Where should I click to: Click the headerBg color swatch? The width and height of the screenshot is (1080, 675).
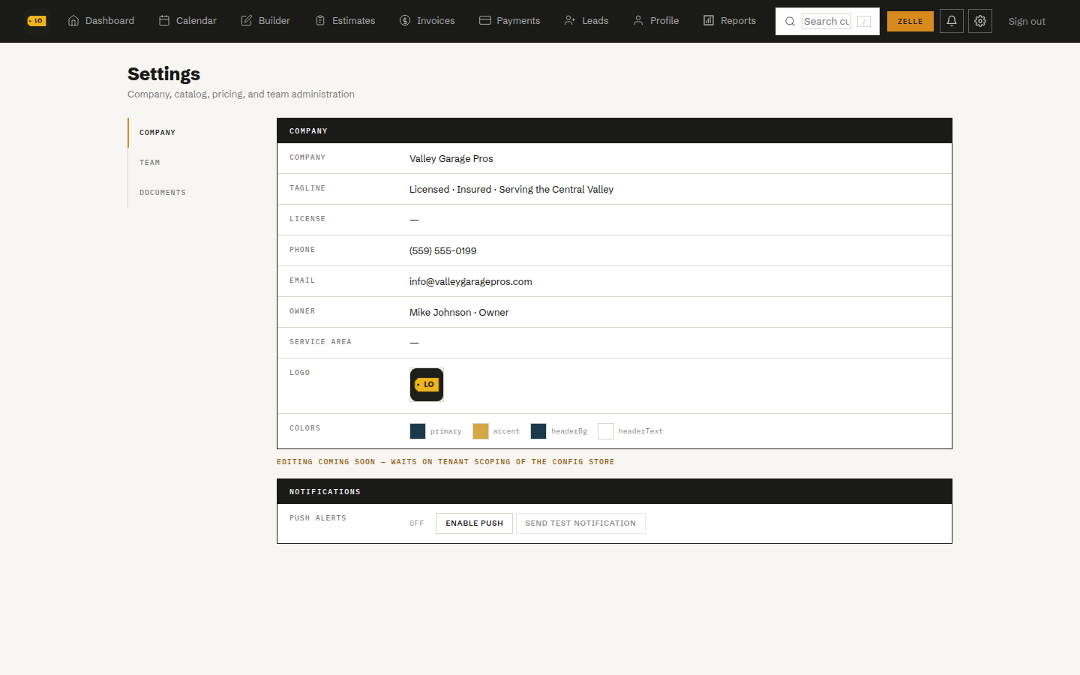click(538, 431)
